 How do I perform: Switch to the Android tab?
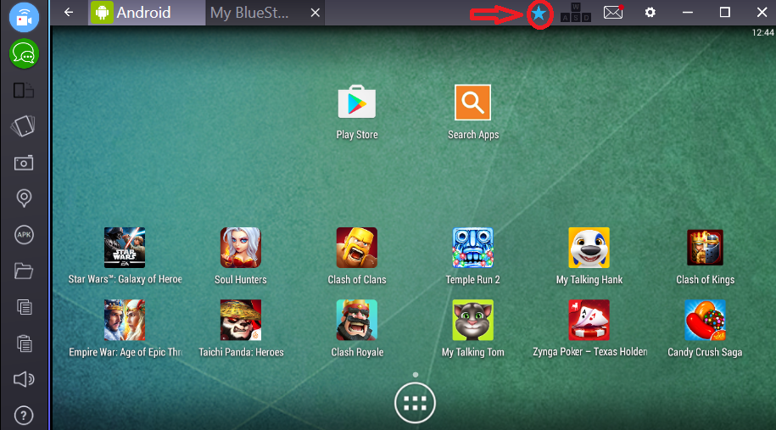147,13
